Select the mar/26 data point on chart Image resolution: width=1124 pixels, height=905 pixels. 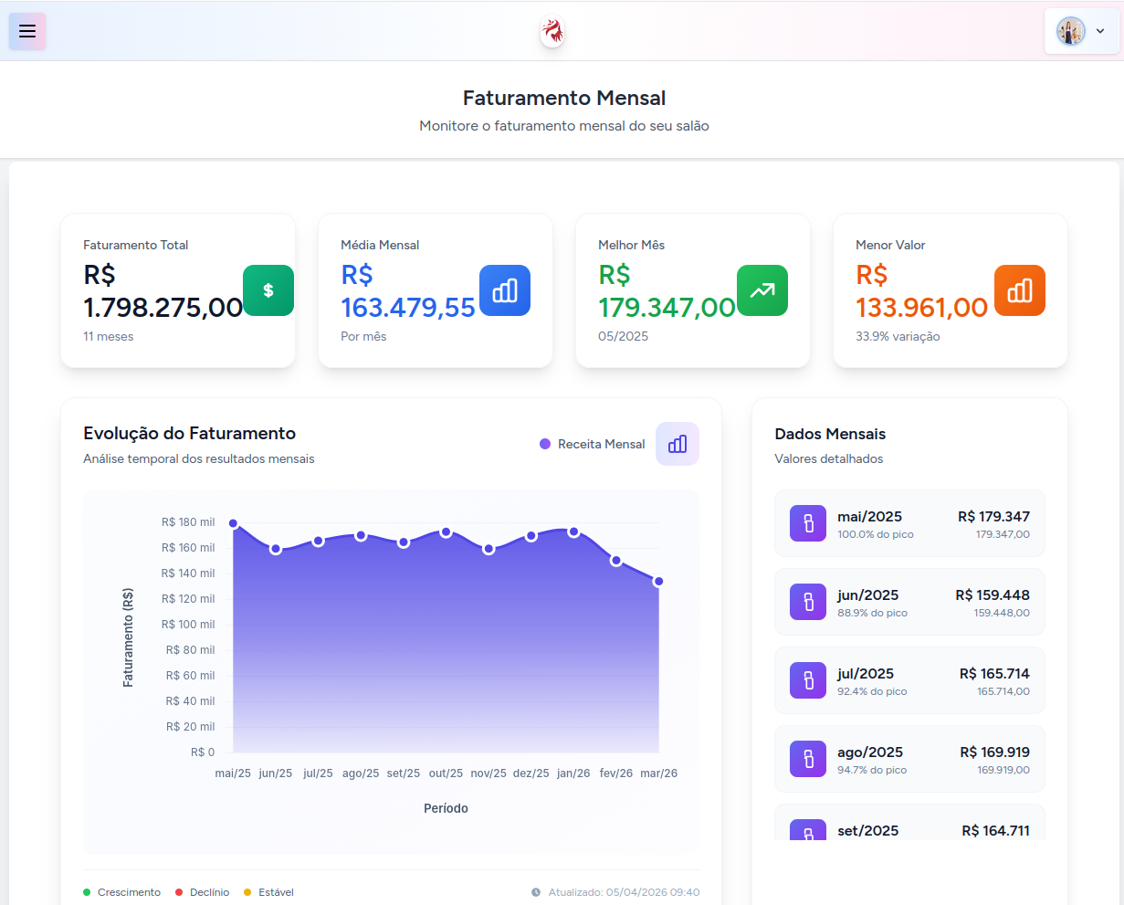point(658,581)
